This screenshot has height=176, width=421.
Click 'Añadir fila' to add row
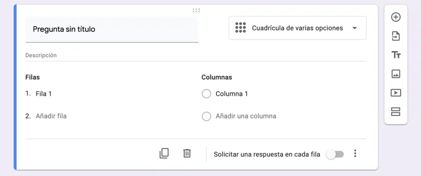click(51, 116)
